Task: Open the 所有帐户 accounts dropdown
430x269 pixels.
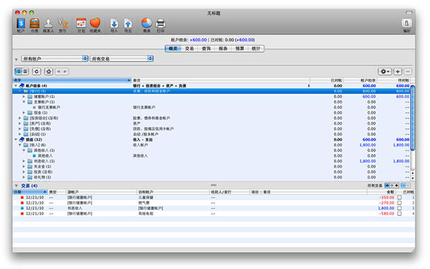Action: 54,59
